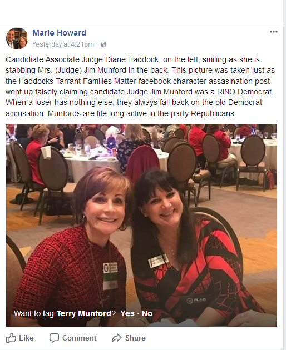This screenshot has height=350, width=286.
Task: Click the Share label text
Action: (x=135, y=338)
